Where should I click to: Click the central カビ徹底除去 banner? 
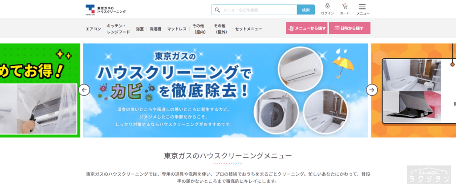[x=225, y=90]
